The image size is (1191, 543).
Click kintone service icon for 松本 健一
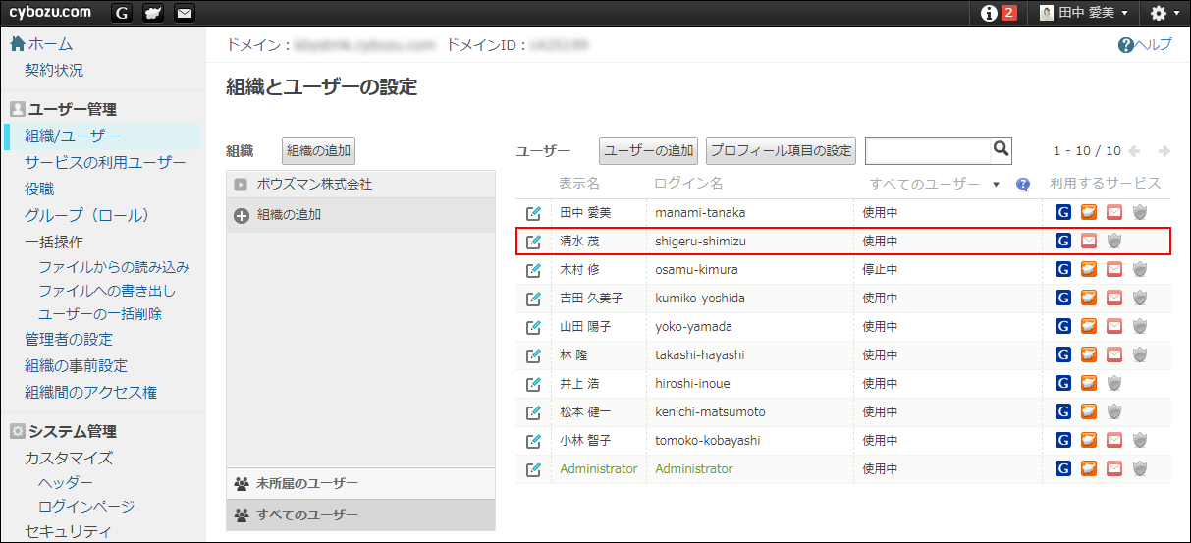pyautogui.click(x=1089, y=411)
